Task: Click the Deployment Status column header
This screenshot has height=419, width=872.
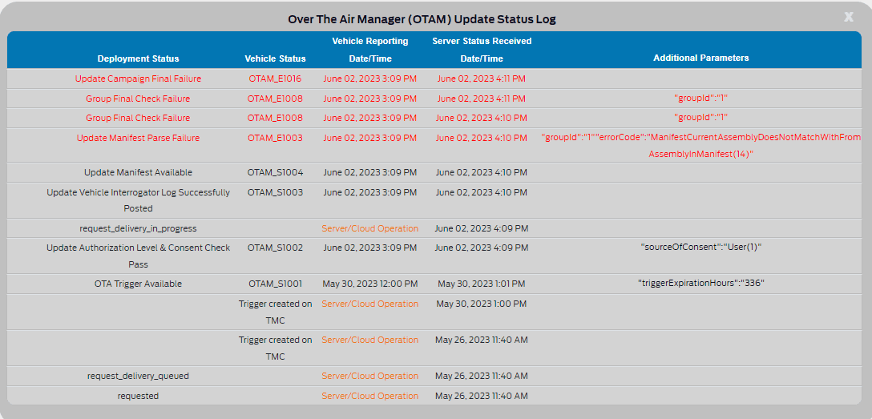Action: pos(138,58)
